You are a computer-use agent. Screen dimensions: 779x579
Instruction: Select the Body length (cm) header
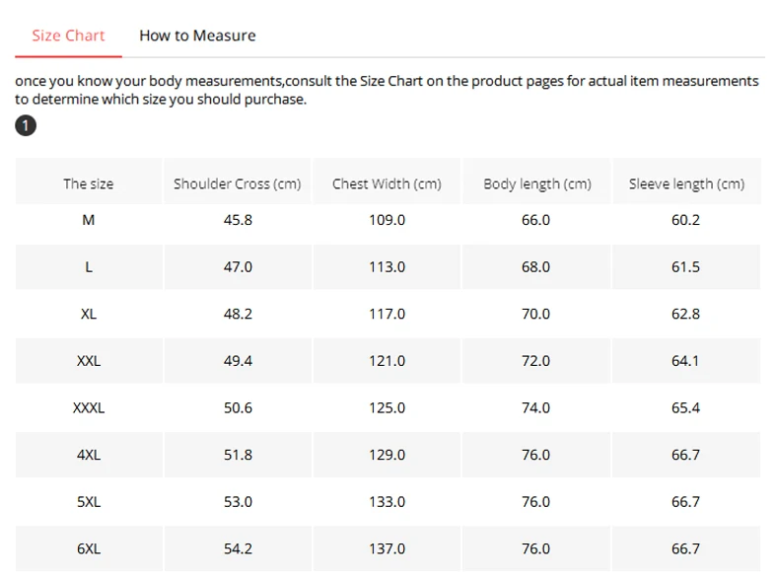pos(537,183)
